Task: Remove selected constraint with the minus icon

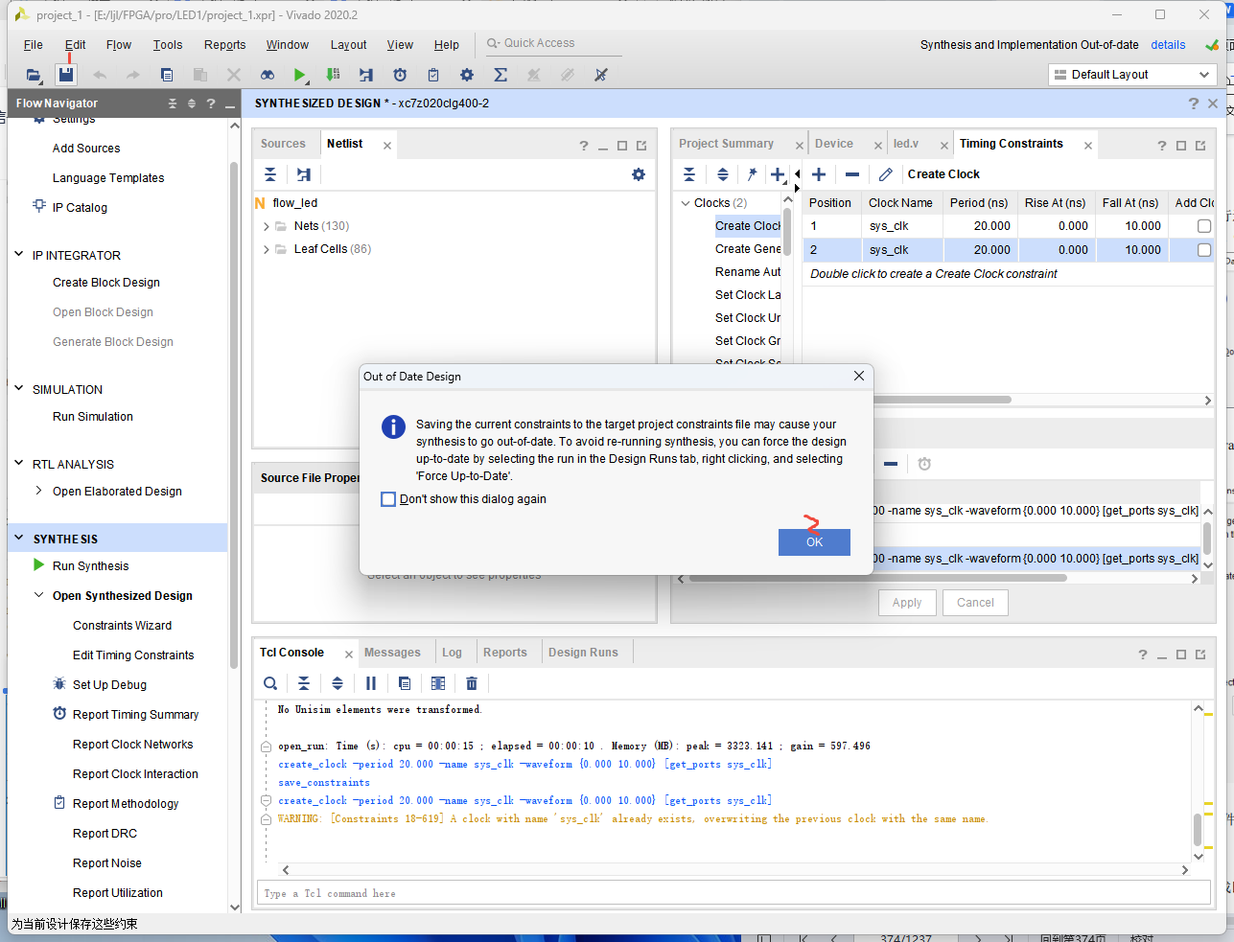Action: coord(852,174)
